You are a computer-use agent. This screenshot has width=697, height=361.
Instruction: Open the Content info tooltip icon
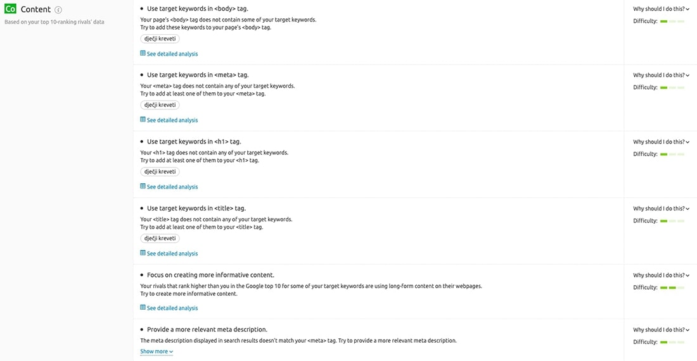pos(58,9)
